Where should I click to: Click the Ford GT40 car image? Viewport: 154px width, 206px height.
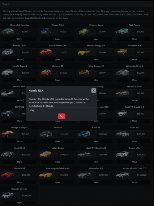click(x=7, y=154)
